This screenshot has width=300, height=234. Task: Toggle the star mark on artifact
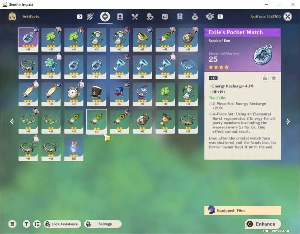(274, 78)
